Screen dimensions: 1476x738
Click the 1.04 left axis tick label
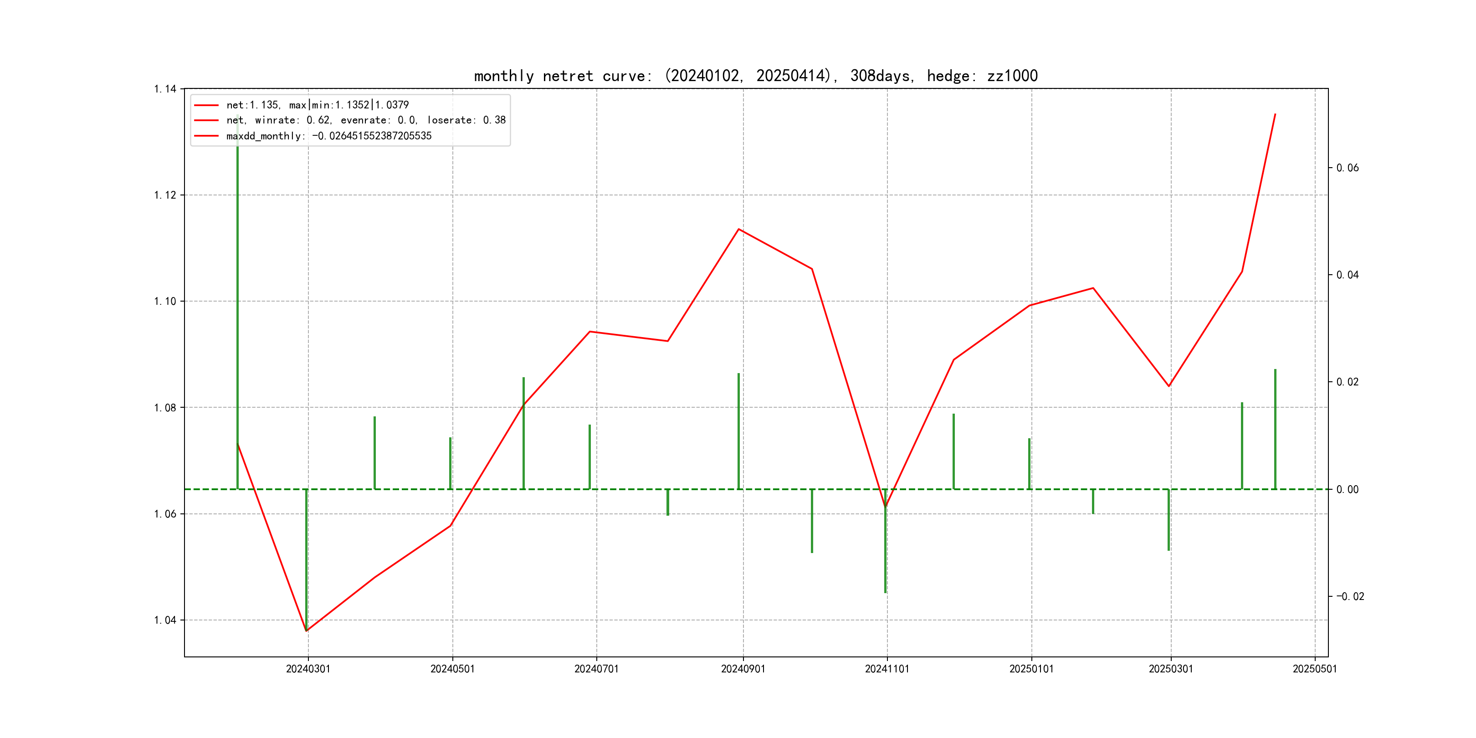click(x=165, y=620)
